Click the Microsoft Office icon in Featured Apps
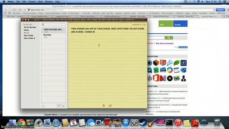This screenshot has height=129, width=229. pos(156,78)
